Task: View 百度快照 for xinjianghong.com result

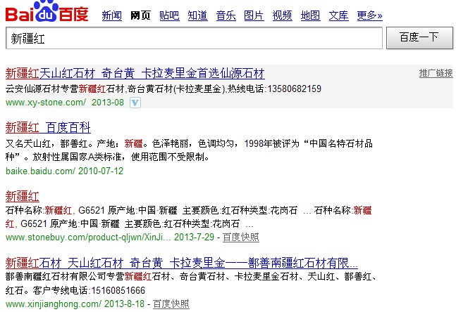Action: [171, 304]
